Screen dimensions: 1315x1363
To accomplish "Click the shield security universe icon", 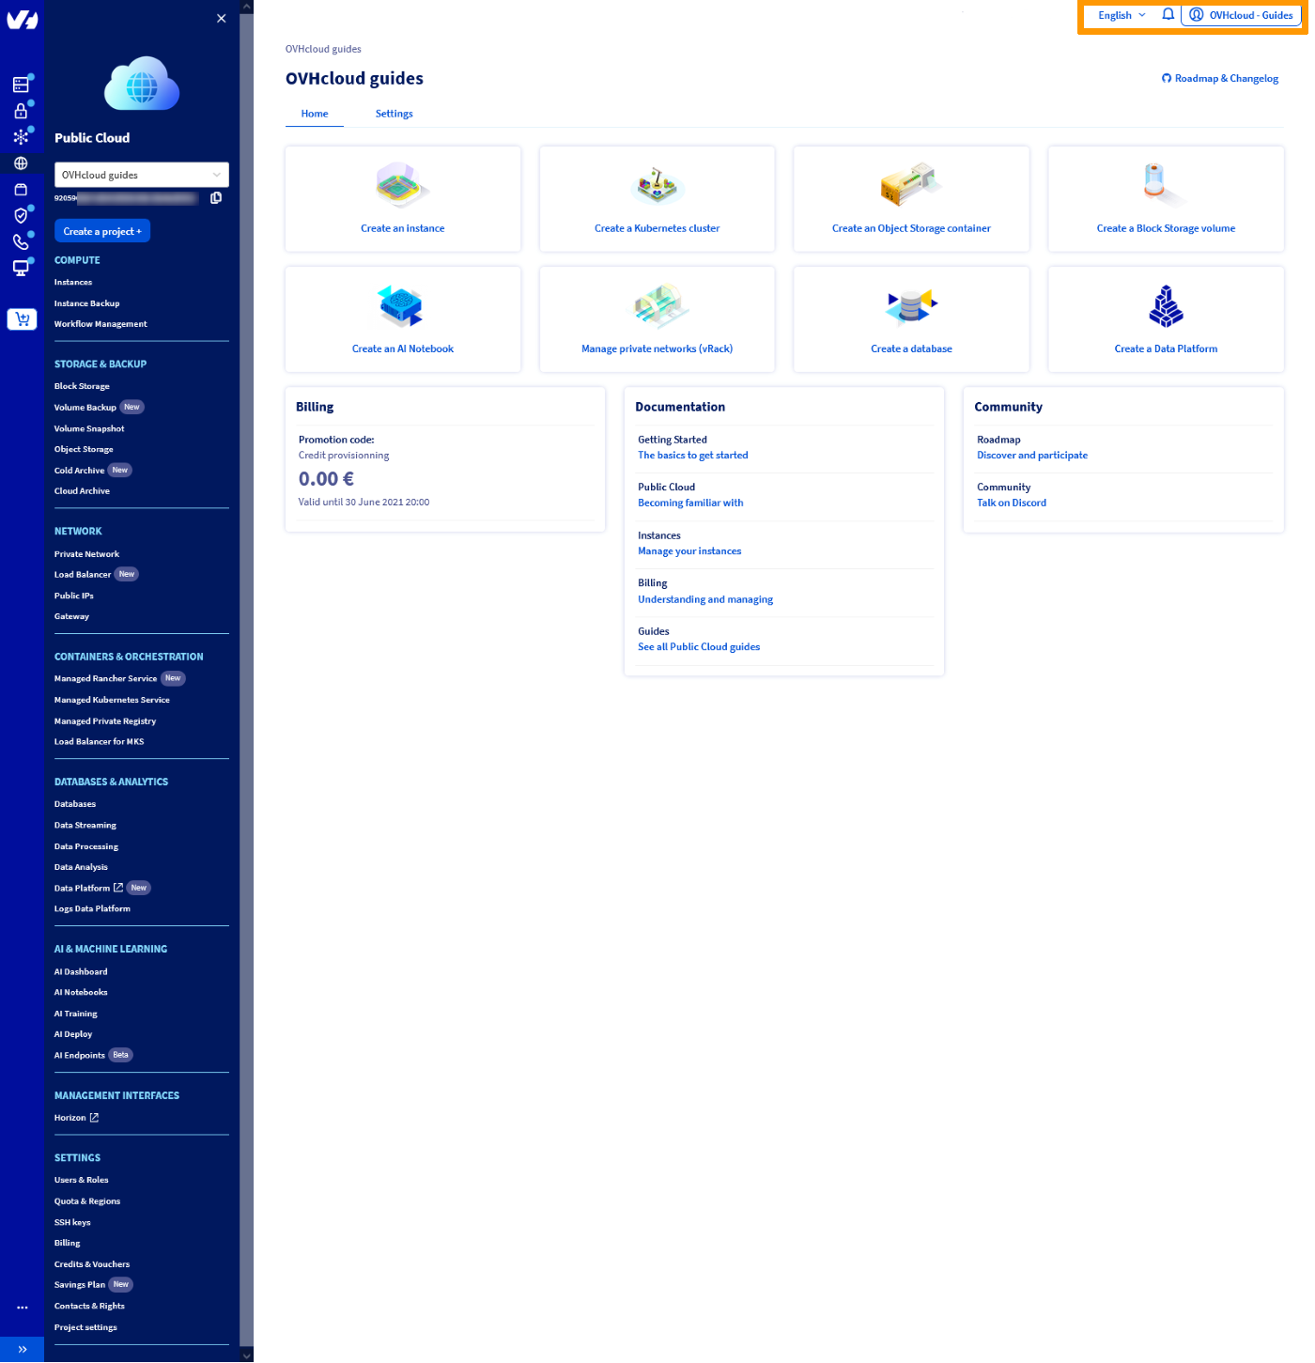I will pos(22,215).
